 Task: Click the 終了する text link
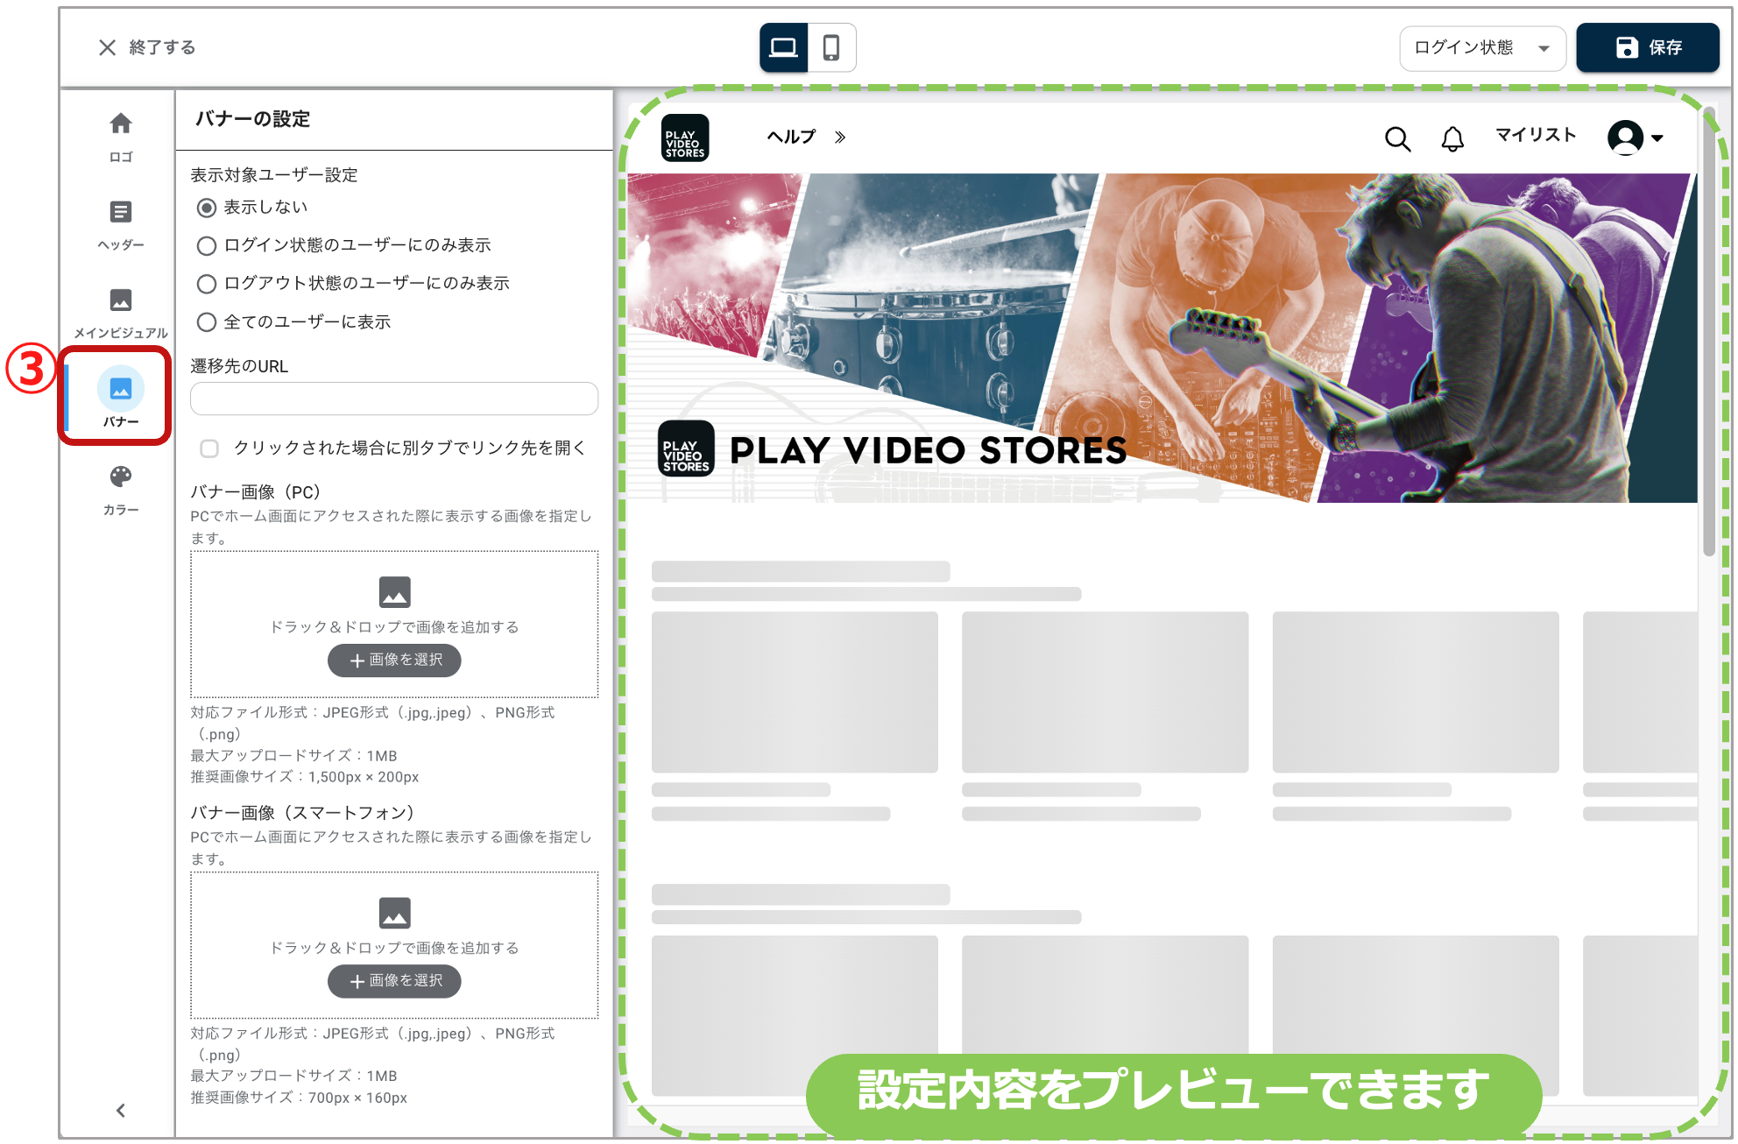(162, 47)
